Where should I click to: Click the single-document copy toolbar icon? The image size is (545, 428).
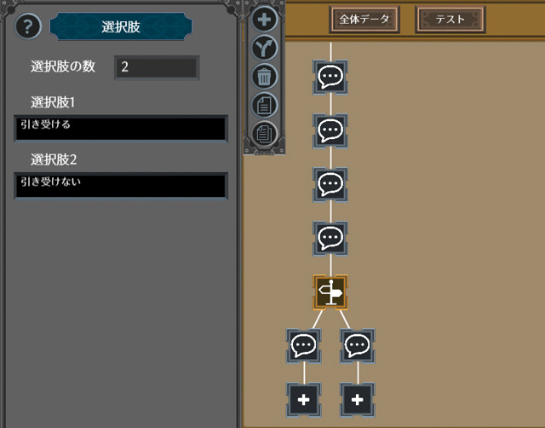(x=264, y=105)
